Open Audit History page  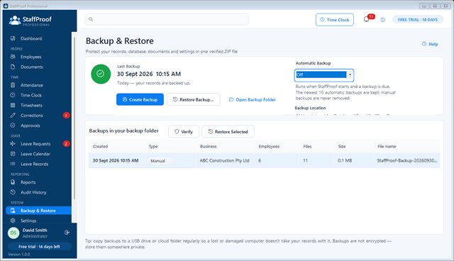33,192
